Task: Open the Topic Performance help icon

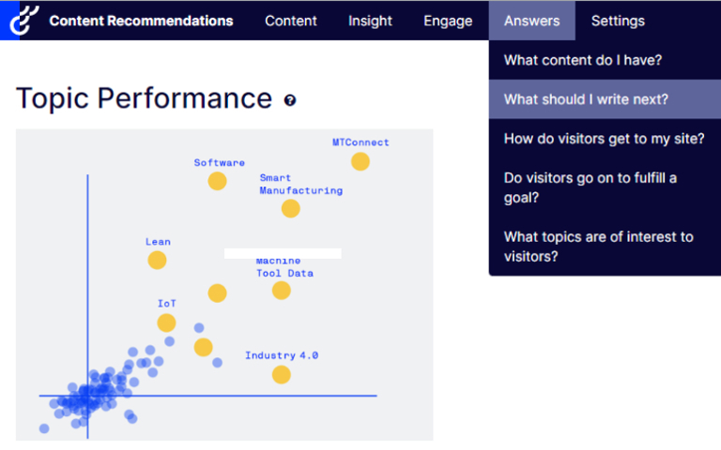Action: pos(290,100)
